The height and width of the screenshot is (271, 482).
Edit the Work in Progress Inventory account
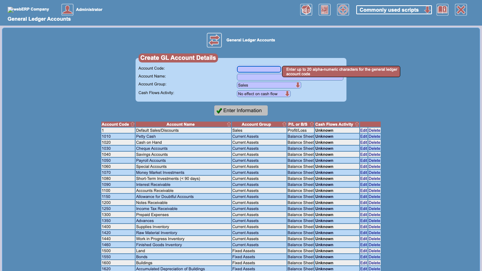363,239
